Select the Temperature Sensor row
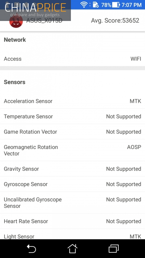Image resolution: width=145 pixels, height=258 pixels. 72,116
